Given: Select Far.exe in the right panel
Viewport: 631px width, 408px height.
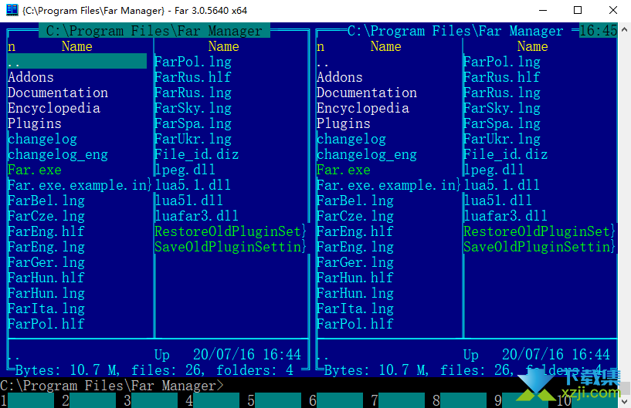Looking at the screenshot, I should point(344,170).
